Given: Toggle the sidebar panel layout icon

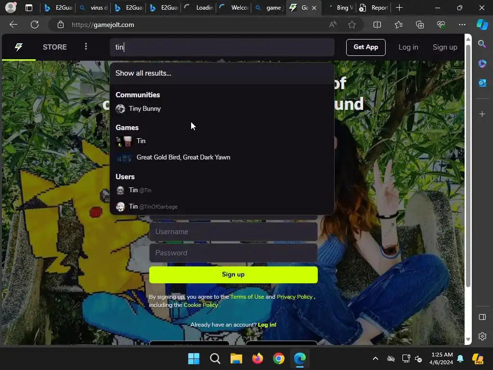Looking at the screenshot, I should pos(482,317).
